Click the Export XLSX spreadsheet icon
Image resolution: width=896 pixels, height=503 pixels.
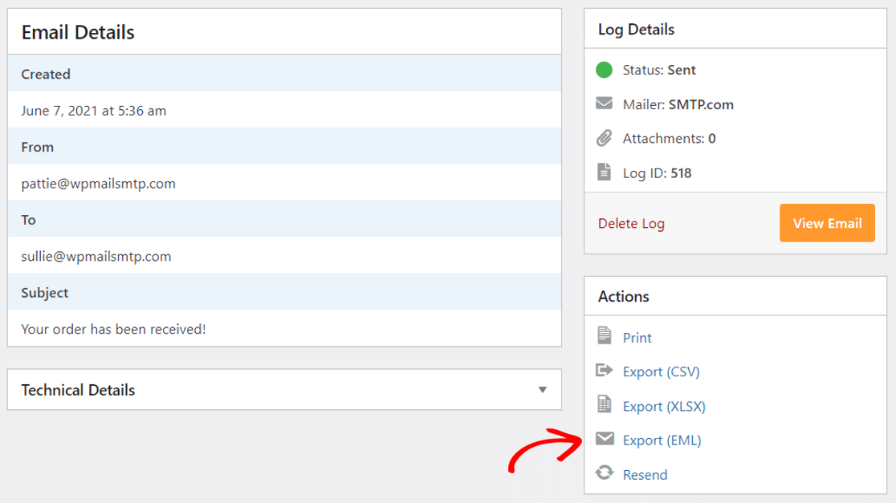click(605, 406)
